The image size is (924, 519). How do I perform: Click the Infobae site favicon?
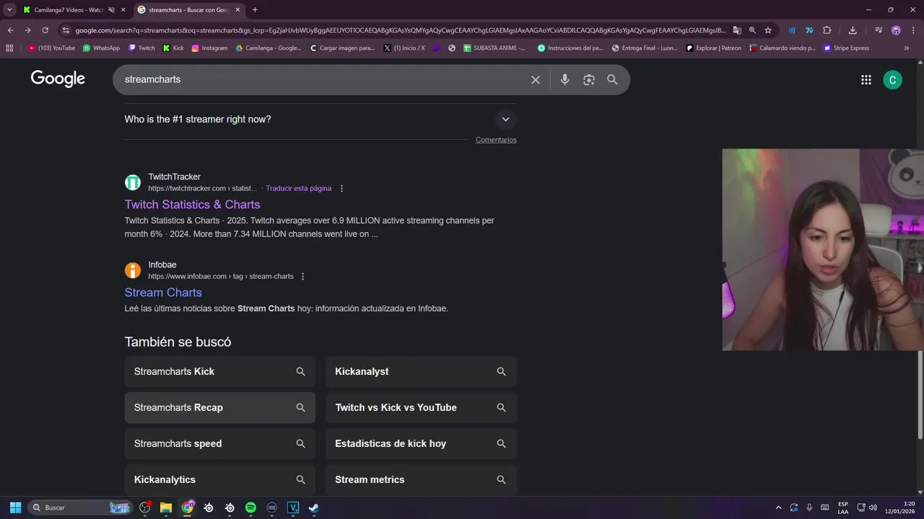(x=133, y=270)
